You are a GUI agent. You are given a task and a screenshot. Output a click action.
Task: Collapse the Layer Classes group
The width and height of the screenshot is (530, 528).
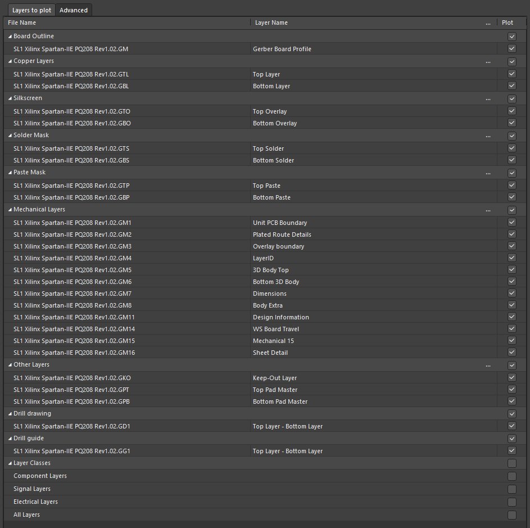coord(10,463)
